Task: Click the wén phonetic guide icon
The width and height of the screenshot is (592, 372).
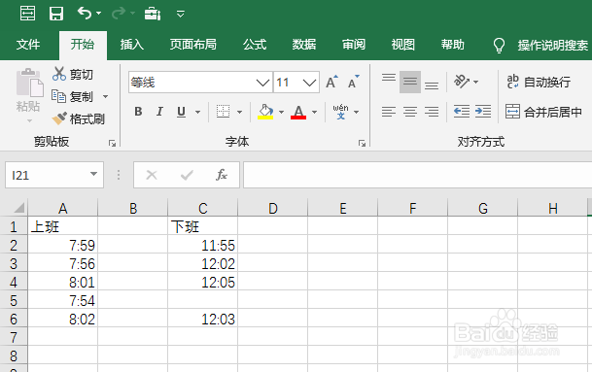Action: [x=340, y=112]
